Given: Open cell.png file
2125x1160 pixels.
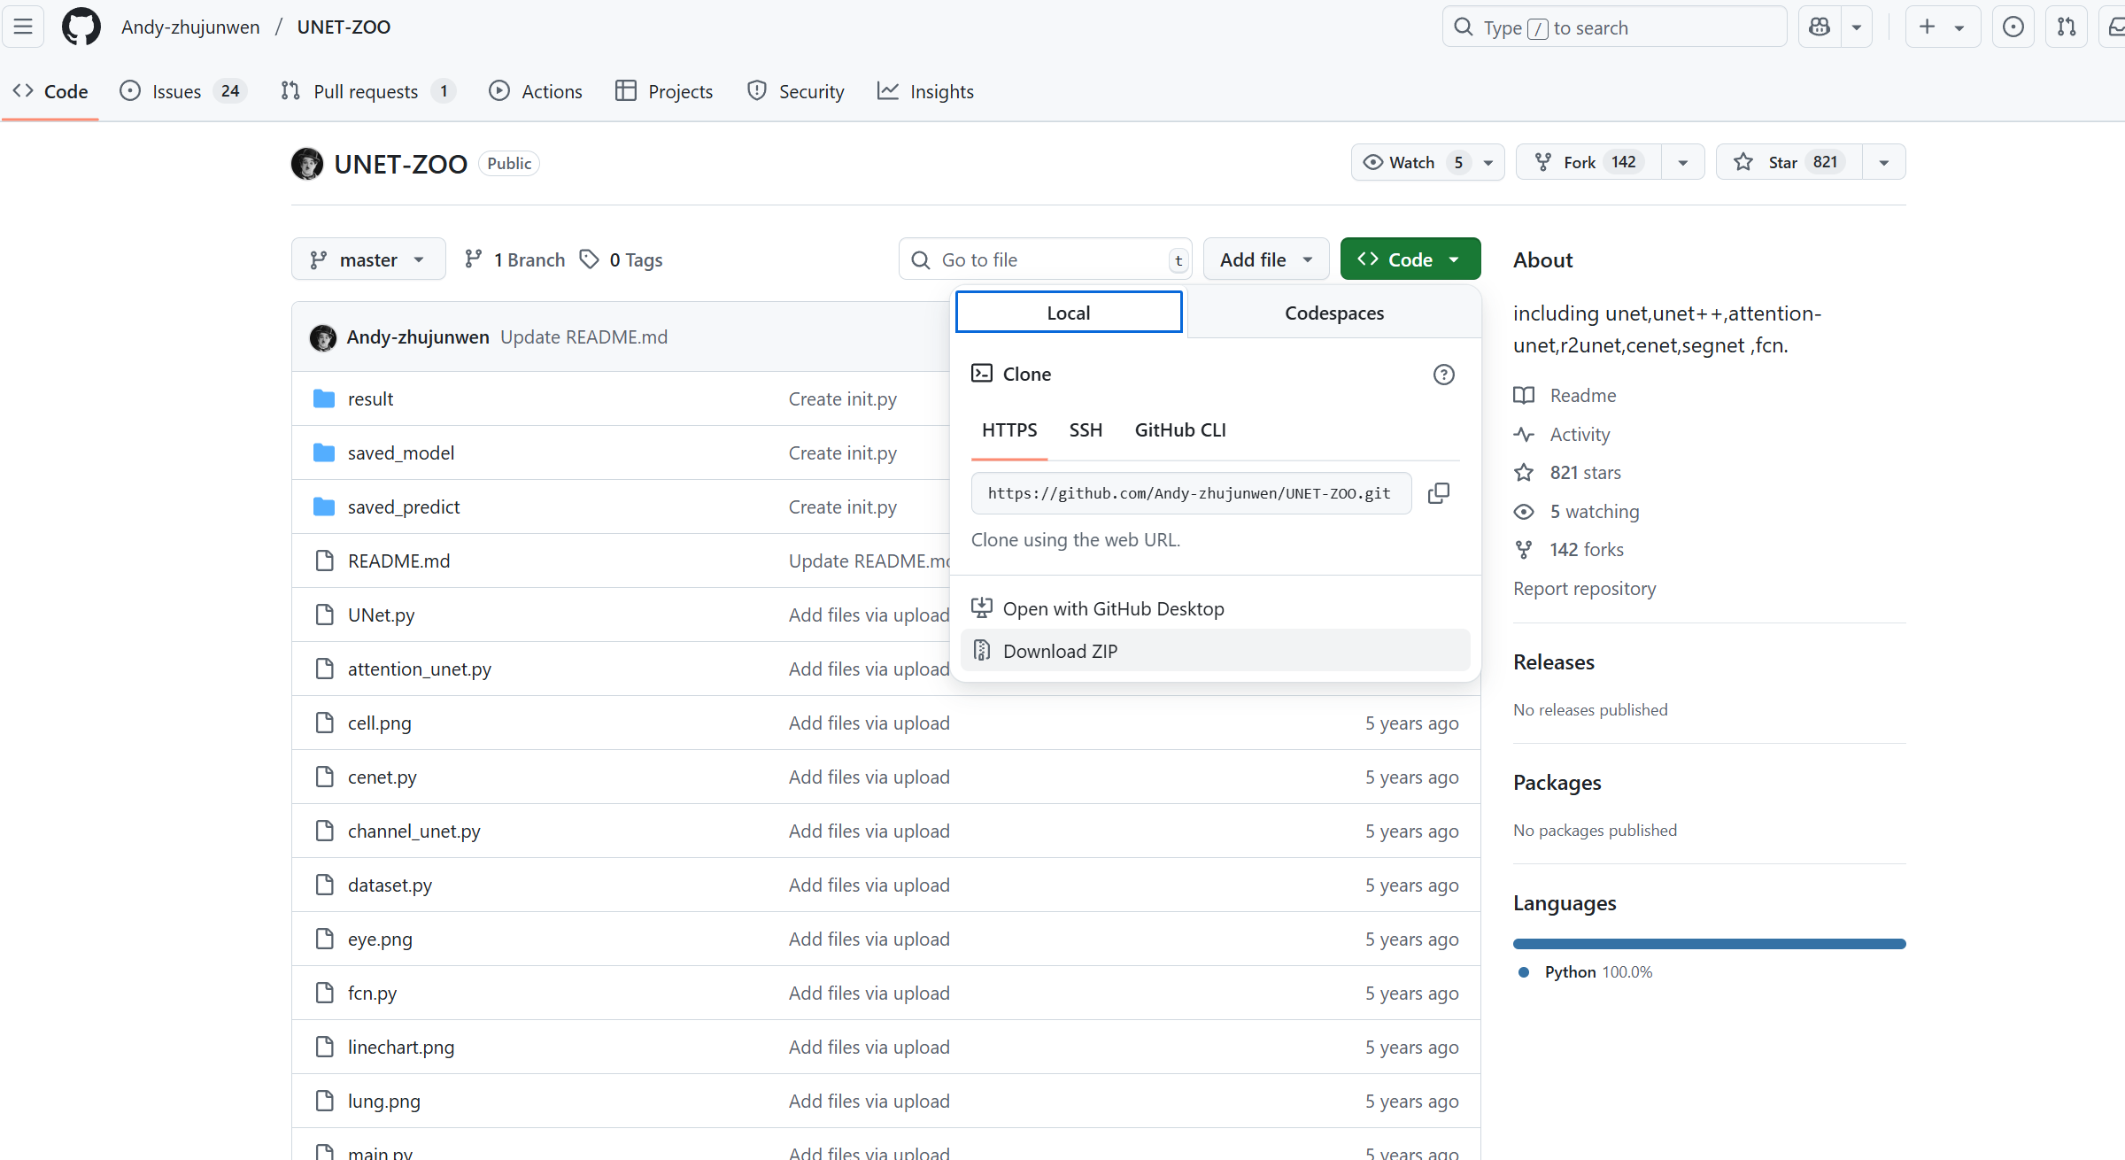Looking at the screenshot, I should (380, 723).
